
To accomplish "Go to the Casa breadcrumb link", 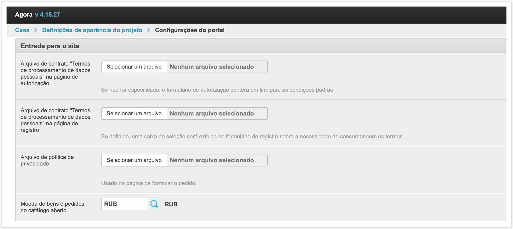I will click(x=22, y=30).
